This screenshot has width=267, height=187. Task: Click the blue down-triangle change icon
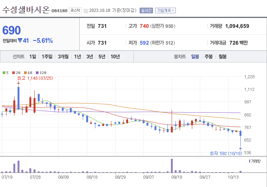(20, 40)
